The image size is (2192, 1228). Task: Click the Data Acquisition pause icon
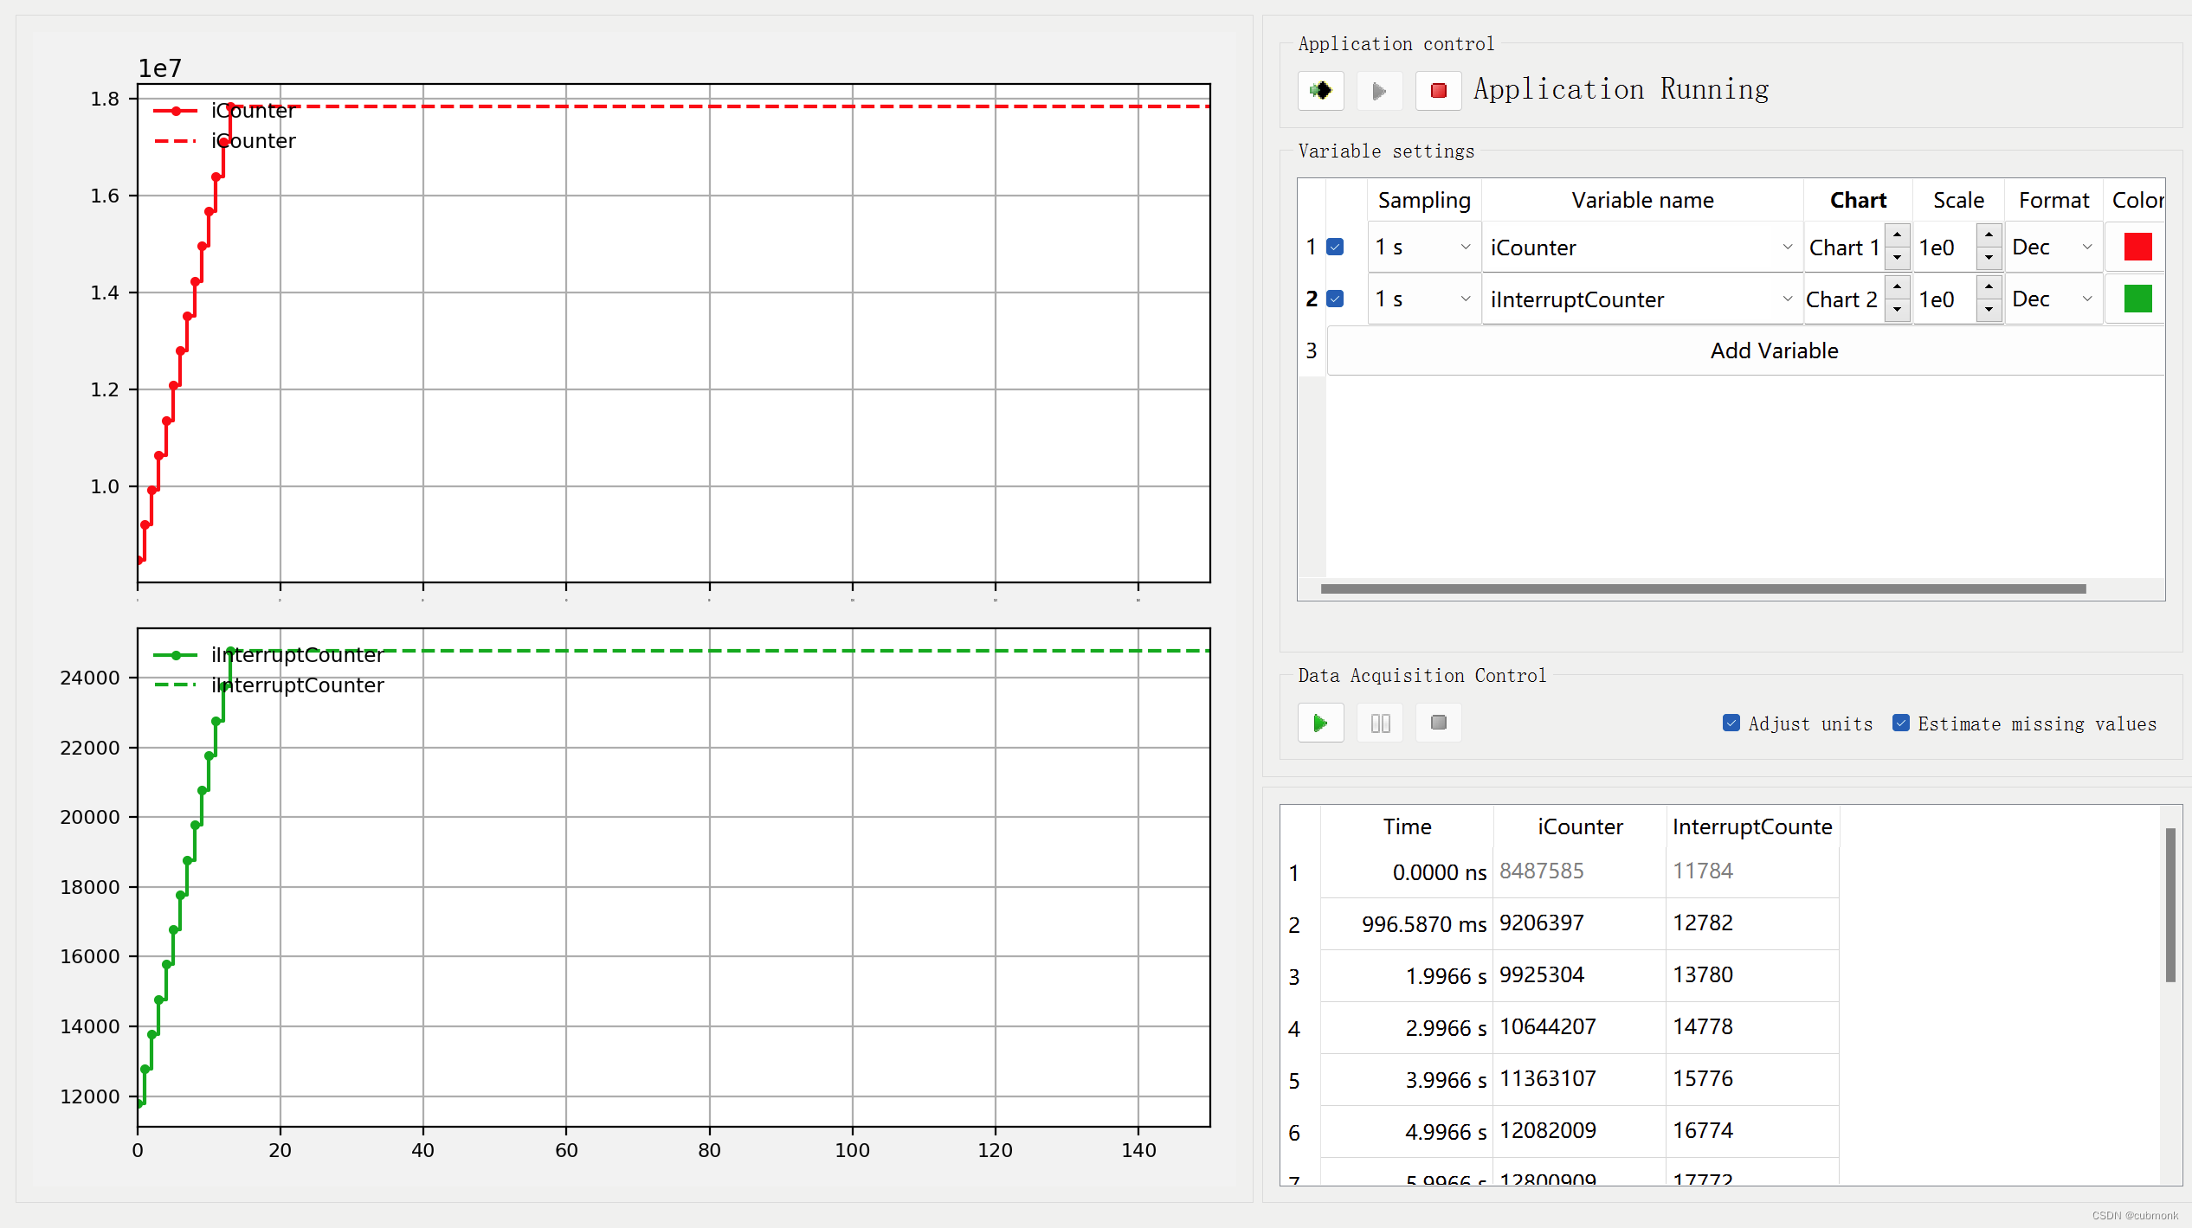point(1381,723)
